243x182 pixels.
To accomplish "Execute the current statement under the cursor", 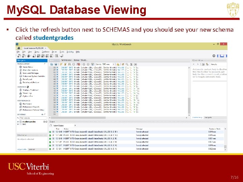I will (x=65, y=64).
